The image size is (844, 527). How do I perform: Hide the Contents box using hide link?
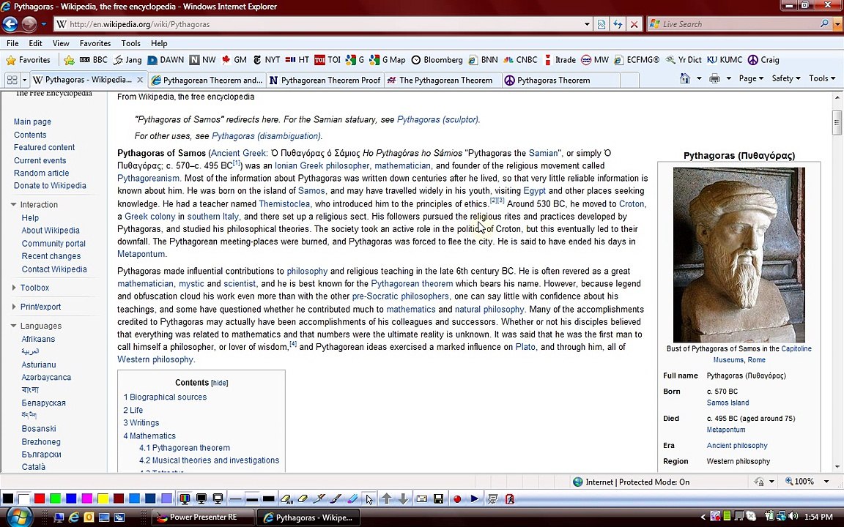pos(220,383)
